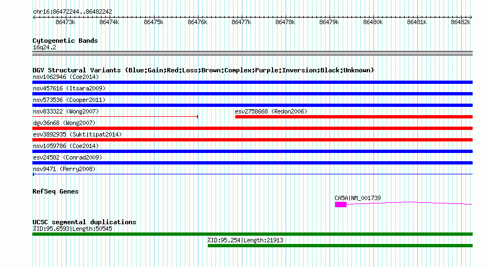Click the CA5A|NM_001739 gene label

(358, 198)
